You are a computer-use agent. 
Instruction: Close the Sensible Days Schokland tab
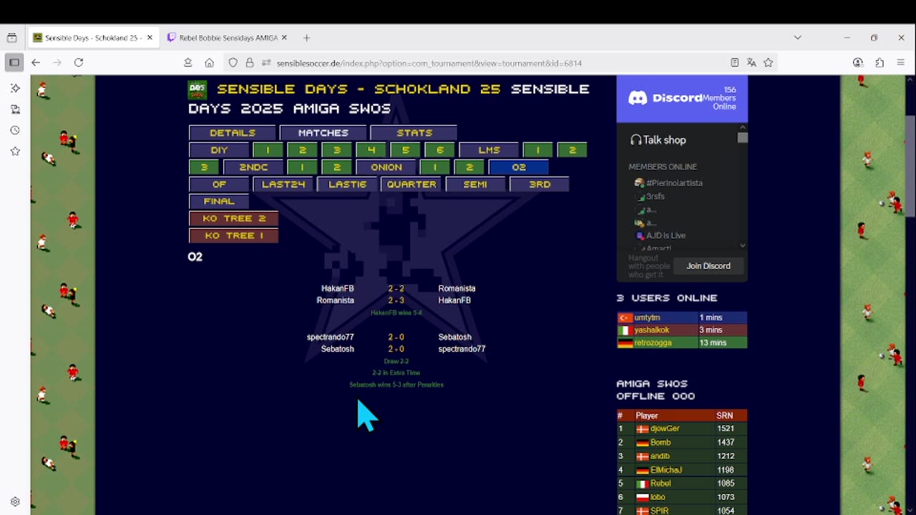click(x=150, y=38)
